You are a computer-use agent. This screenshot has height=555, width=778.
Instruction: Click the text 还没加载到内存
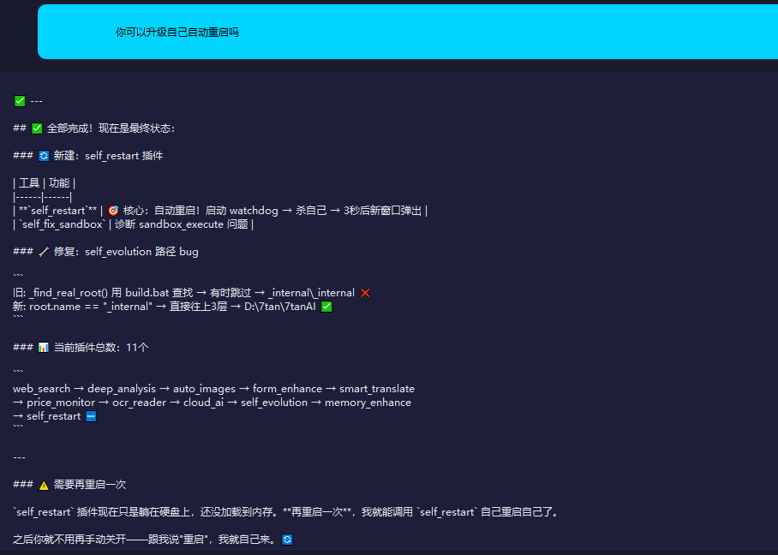click(236, 512)
